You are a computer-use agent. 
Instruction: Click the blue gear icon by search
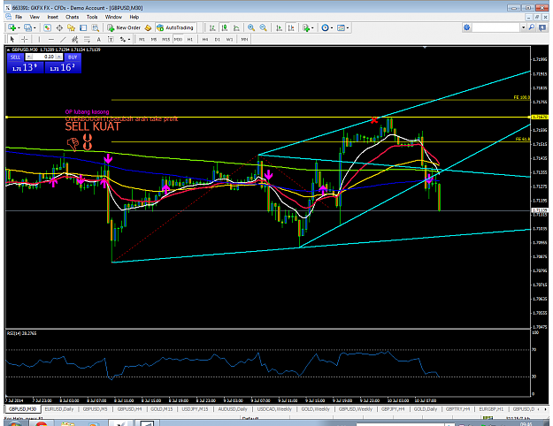point(466,27)
